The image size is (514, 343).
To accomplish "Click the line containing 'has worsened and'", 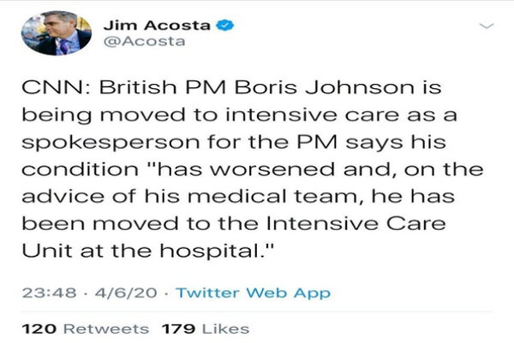I will [253, 169].
